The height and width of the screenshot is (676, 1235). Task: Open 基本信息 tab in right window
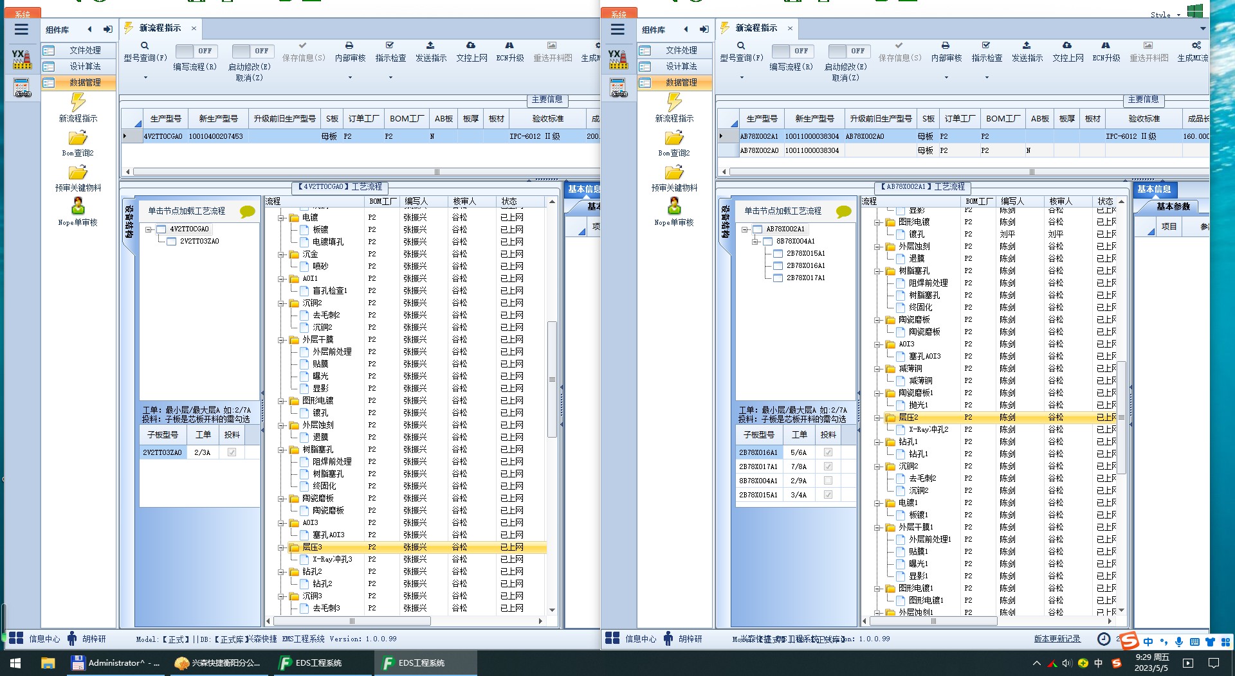click(1155, 189)
